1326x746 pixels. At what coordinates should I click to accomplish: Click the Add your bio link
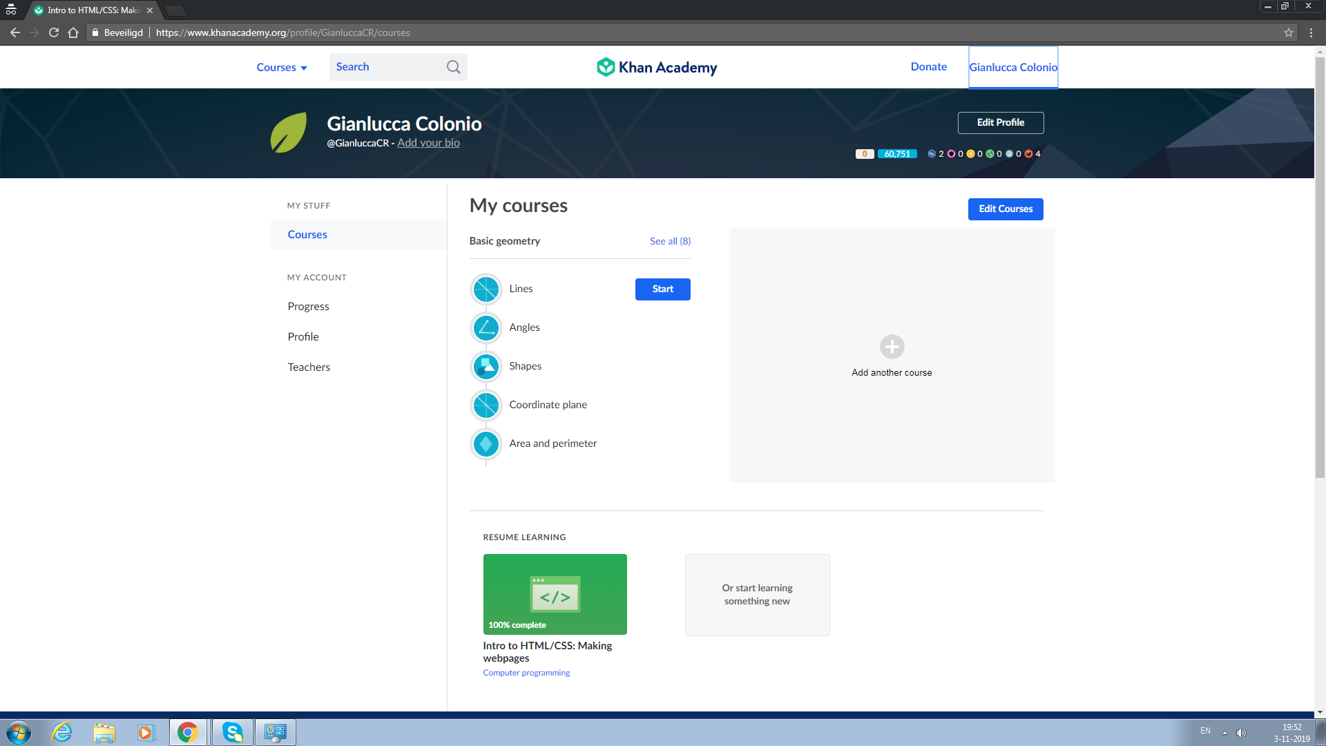[x=428, y=143]
